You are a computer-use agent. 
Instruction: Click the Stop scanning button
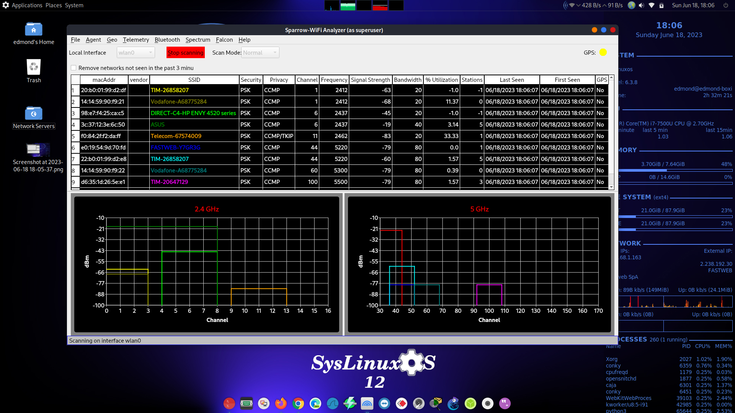(x=186, y=52)
